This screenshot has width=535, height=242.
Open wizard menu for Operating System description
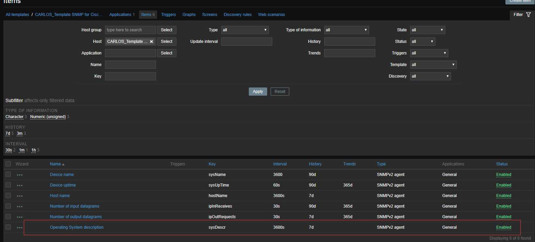tap(20, 228)
